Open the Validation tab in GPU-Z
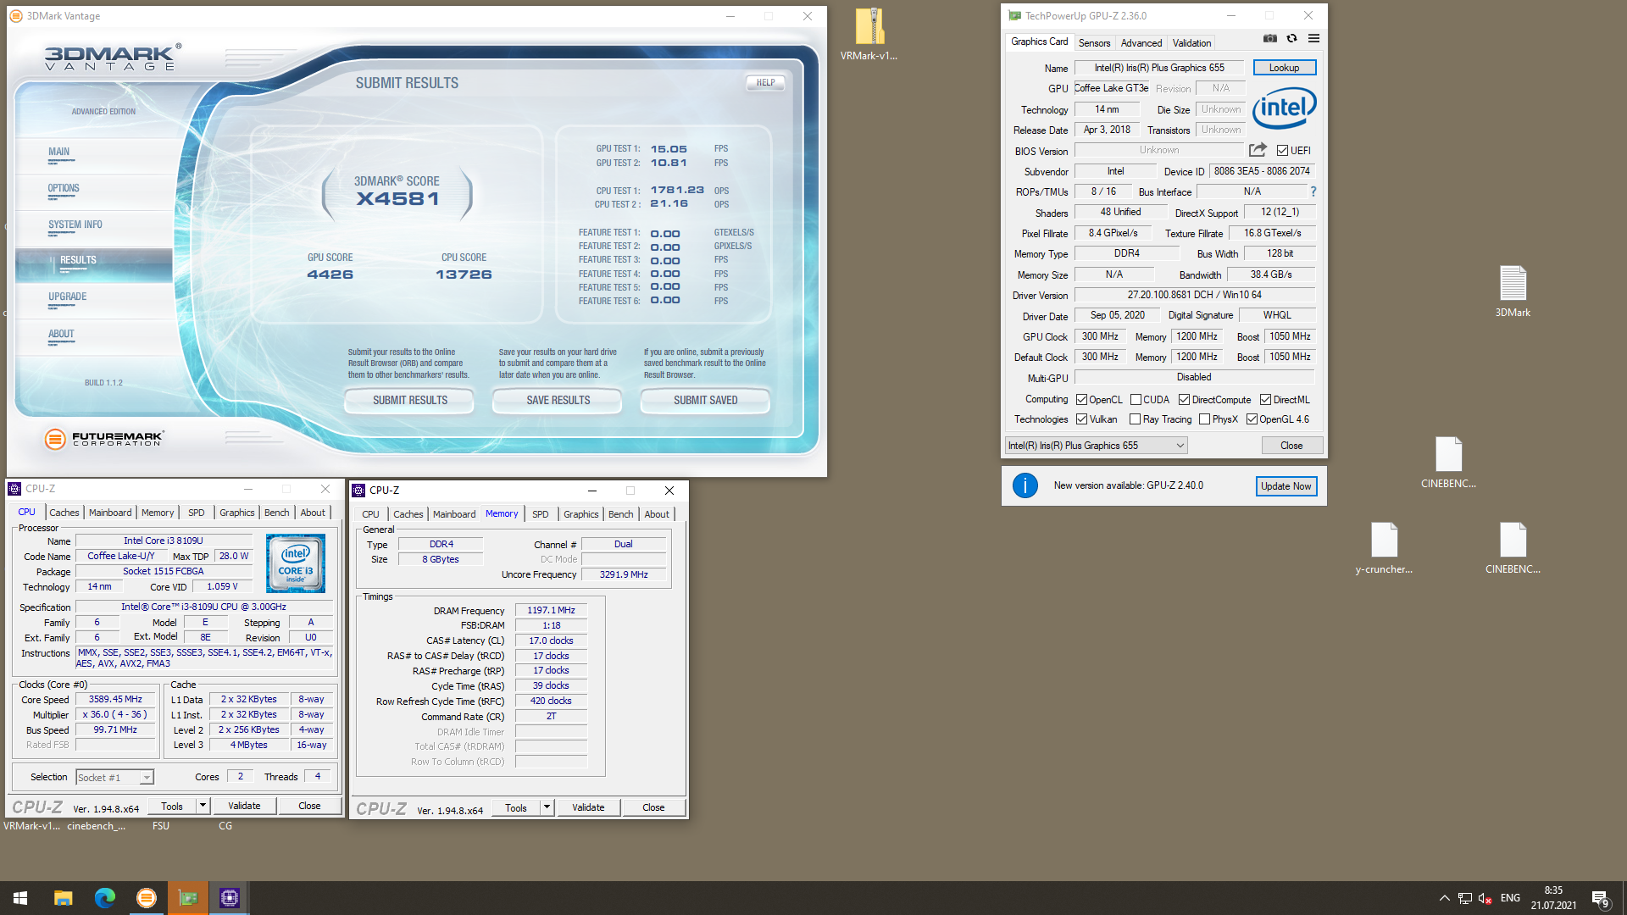Image resolution: width=1627 pixels, height=915 pixels. [x=1191, y=43]
